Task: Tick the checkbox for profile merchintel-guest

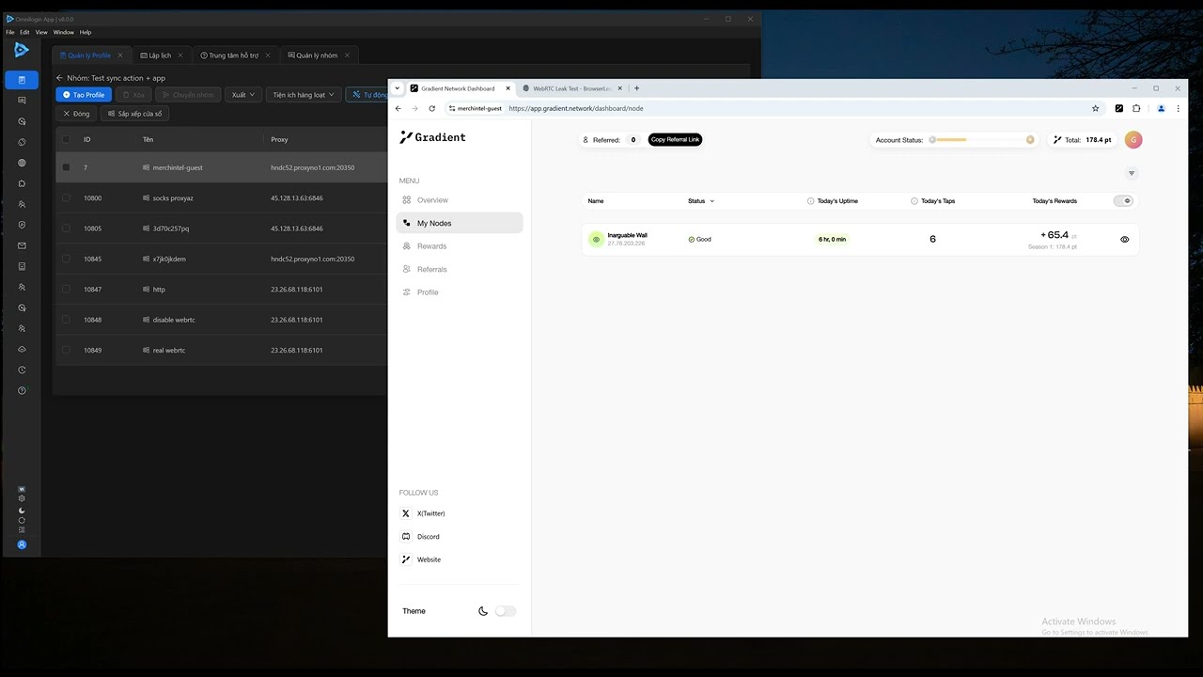Action: click(66, 167)
